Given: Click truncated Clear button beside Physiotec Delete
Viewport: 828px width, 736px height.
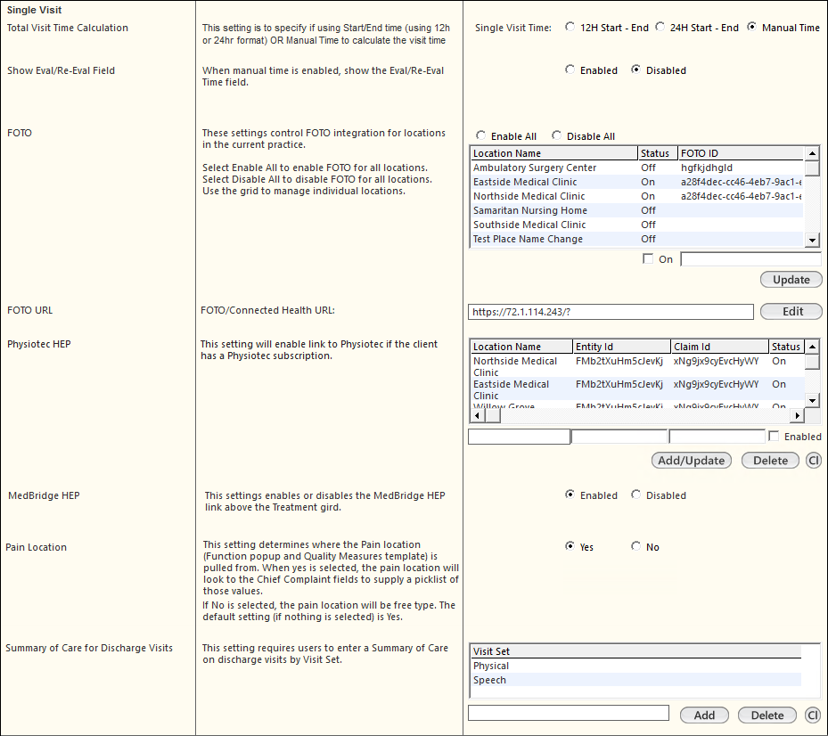Looking at the screenshot, I should tap(814, 461).
